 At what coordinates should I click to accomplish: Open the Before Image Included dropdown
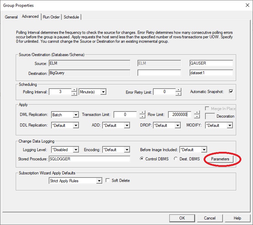click(x=204, y=150)
